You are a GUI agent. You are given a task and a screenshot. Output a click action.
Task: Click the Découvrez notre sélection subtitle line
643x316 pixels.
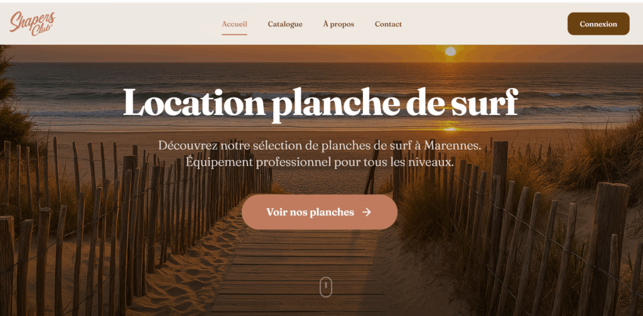click(x=320, y=145)
